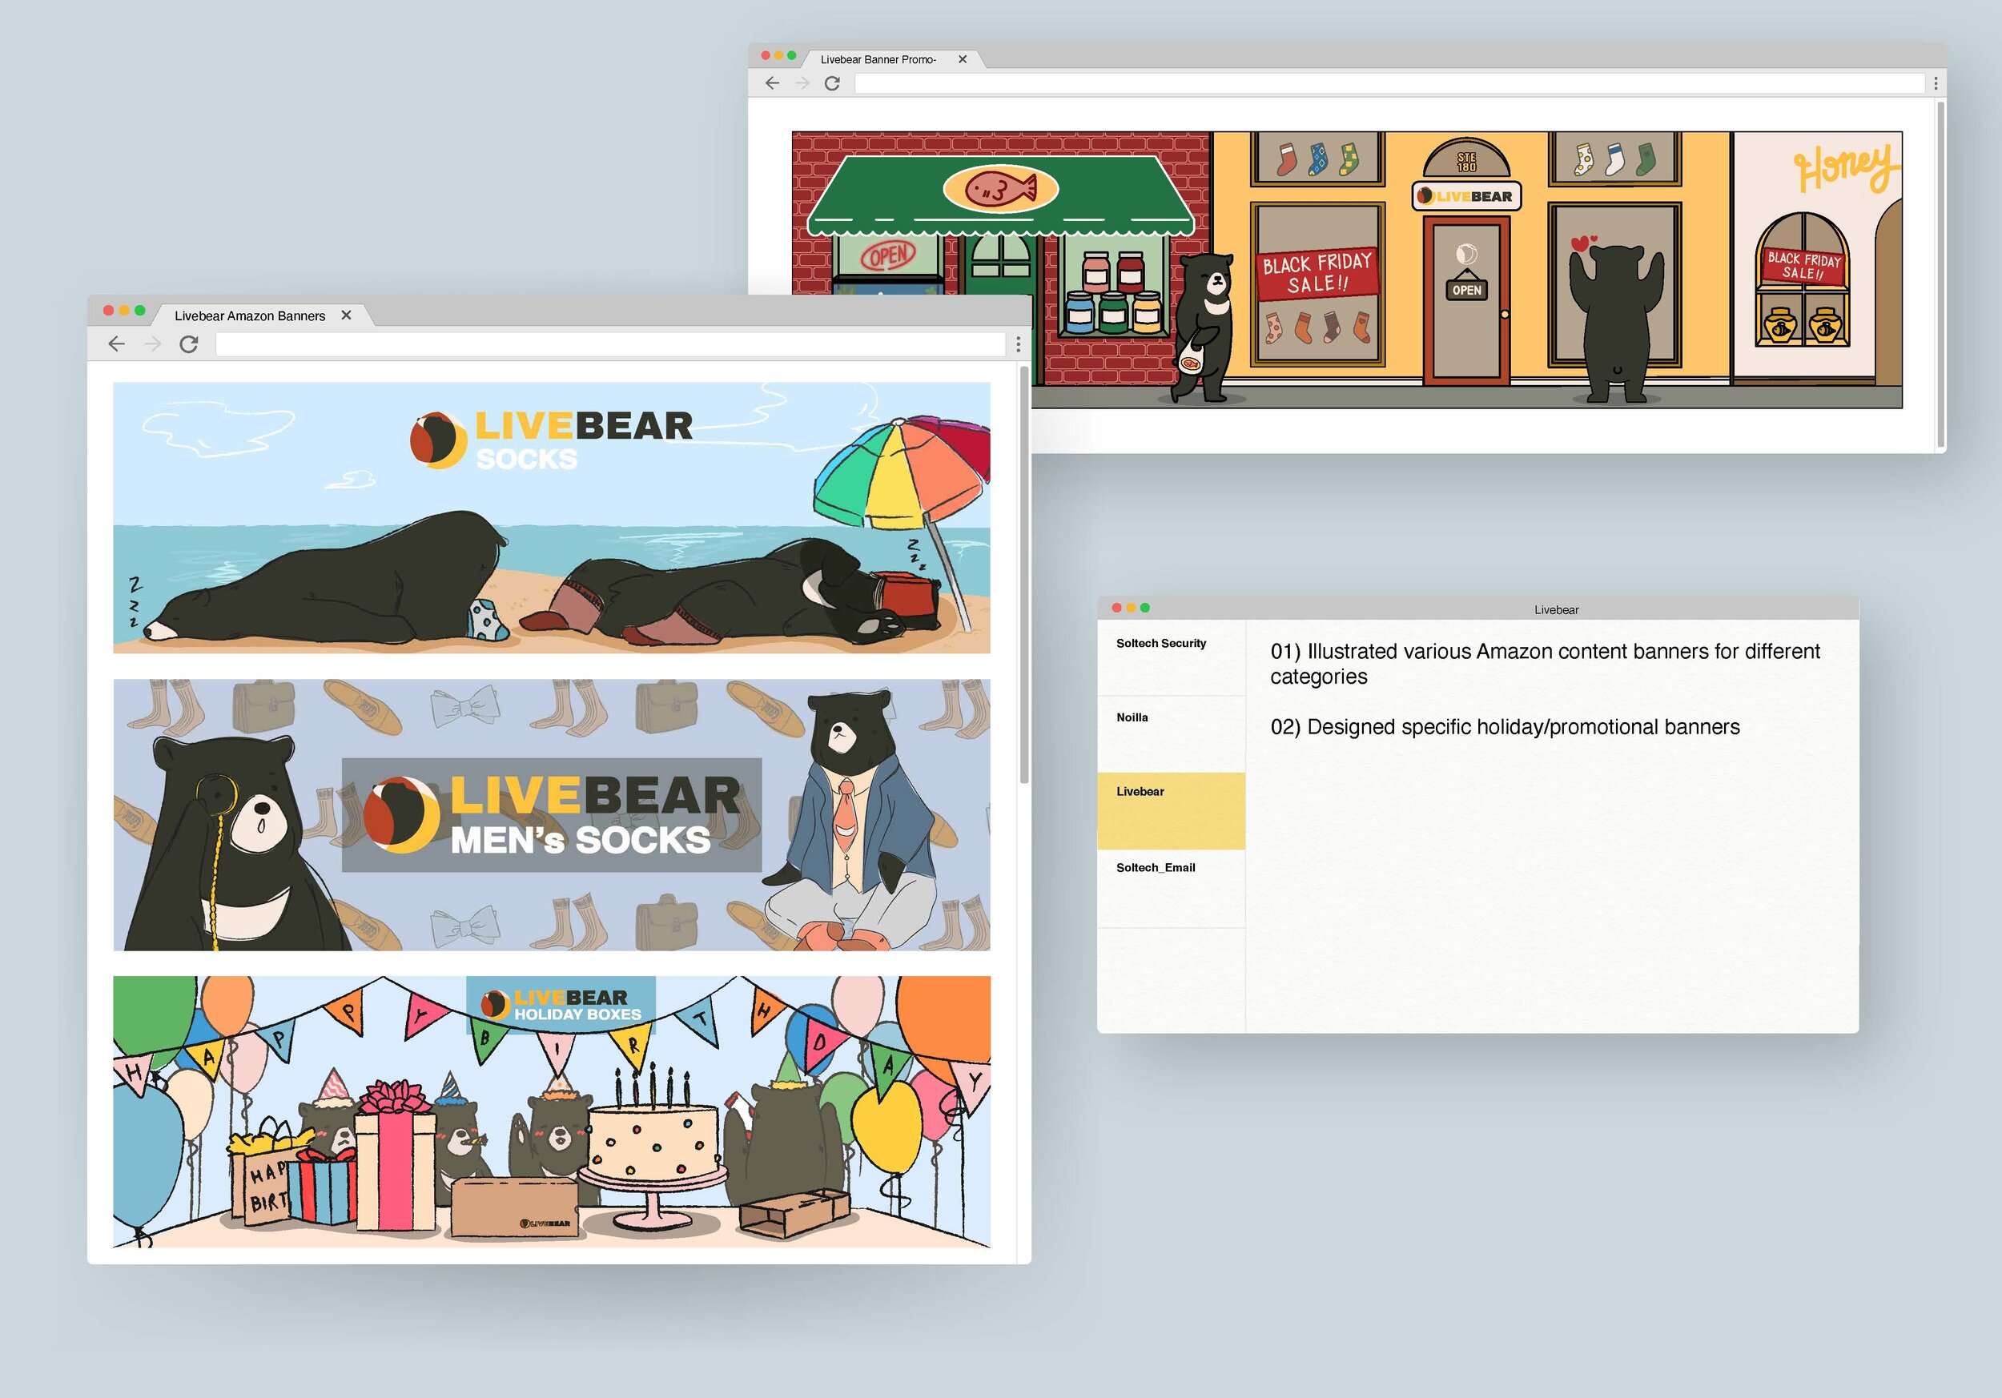Screen dimensions: 2002x1398
Task: Minimize the Livebear Banner Promo window
Action: (778, 55)
